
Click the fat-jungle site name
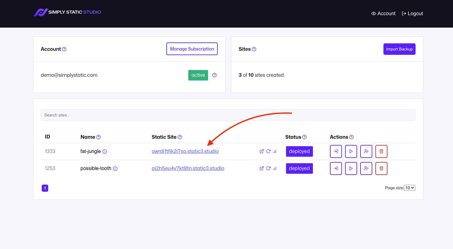click(91, 151)
